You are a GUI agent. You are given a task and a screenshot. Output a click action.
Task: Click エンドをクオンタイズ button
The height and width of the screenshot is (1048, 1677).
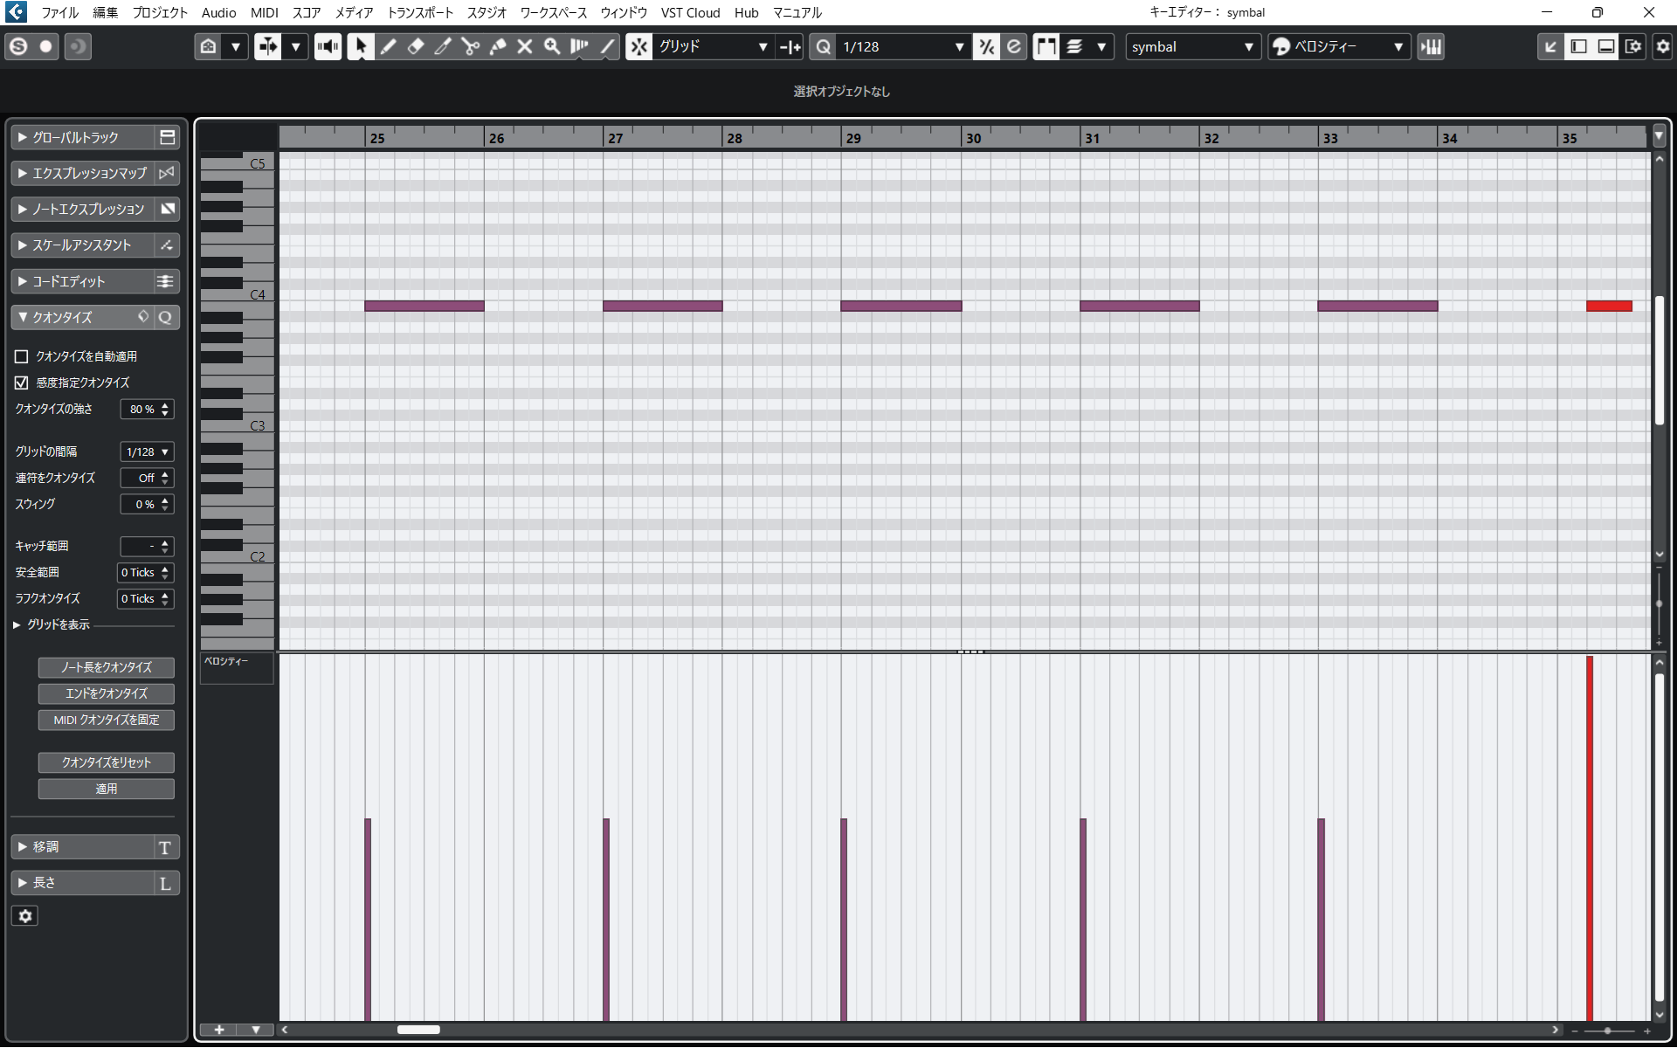coord(107,694)
